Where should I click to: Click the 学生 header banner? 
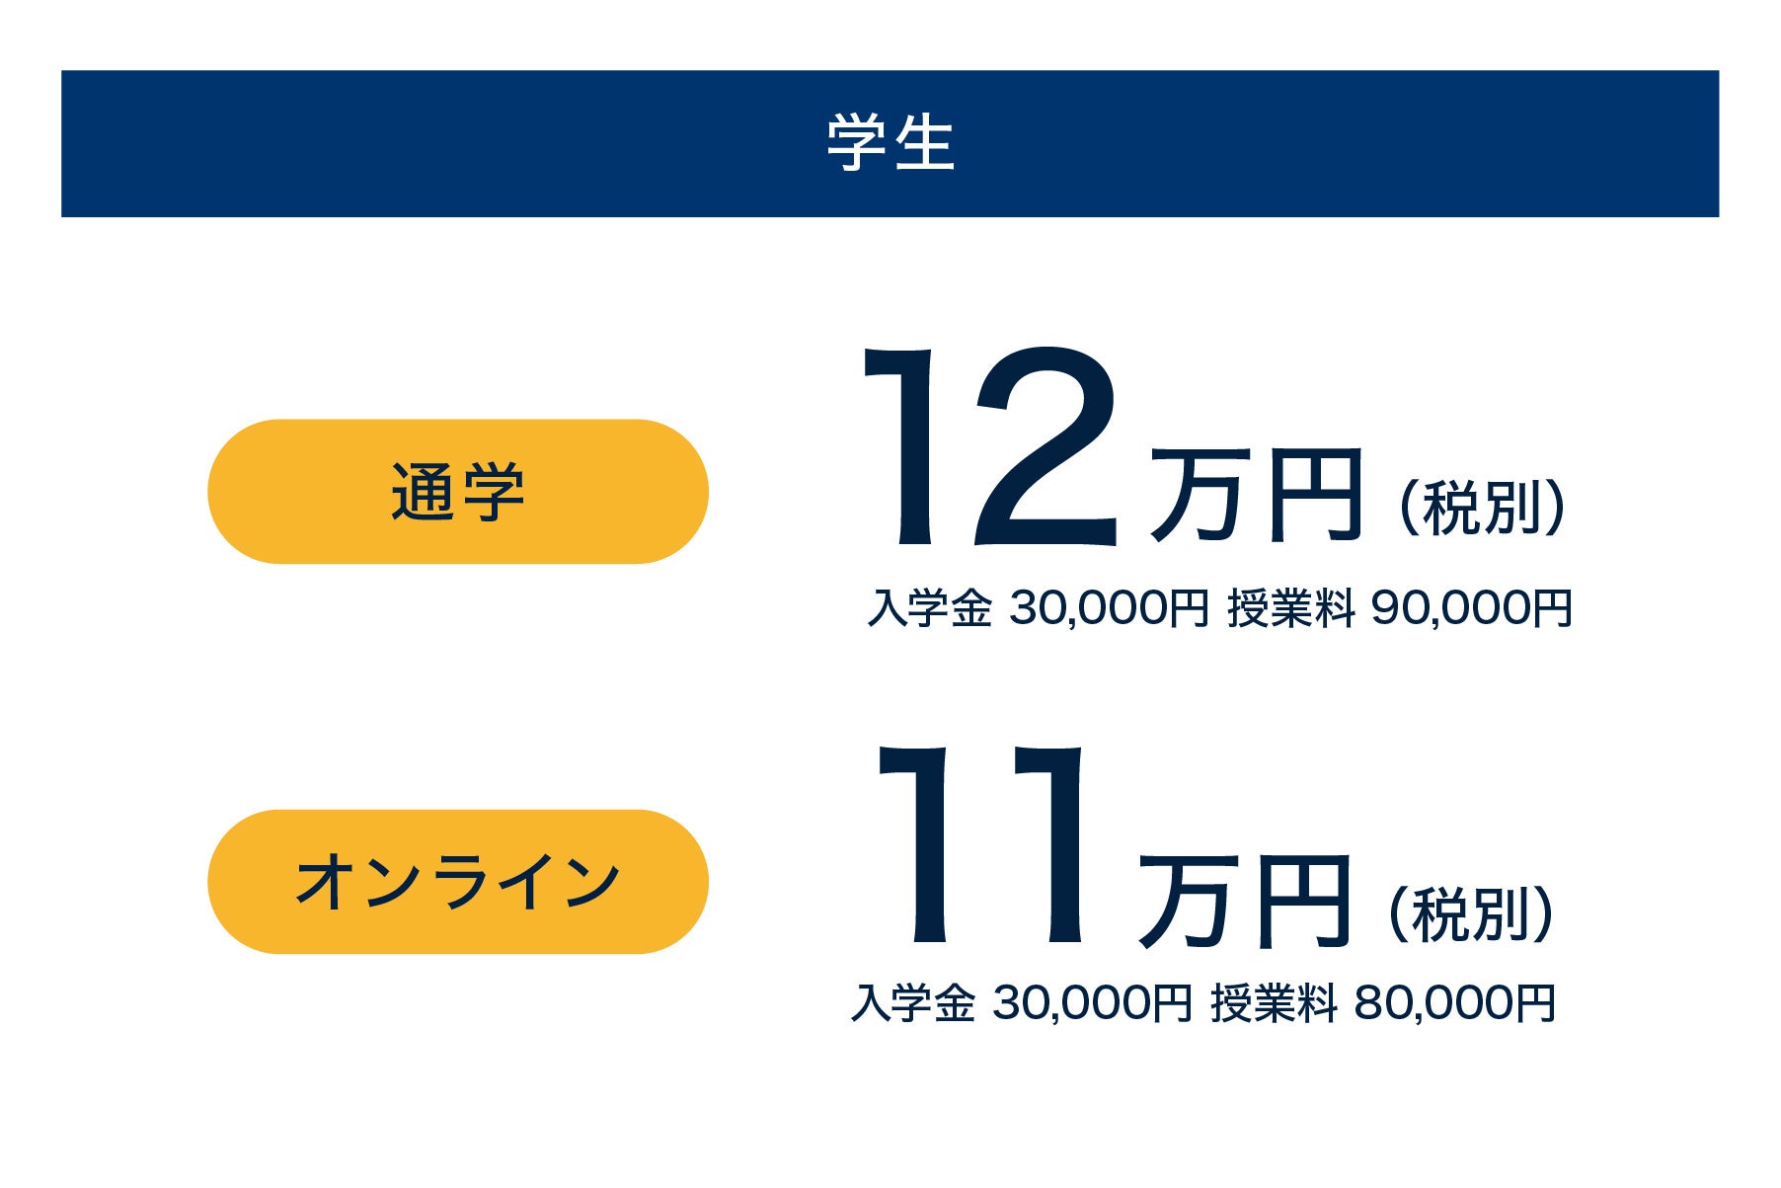[x=890, y=144]
